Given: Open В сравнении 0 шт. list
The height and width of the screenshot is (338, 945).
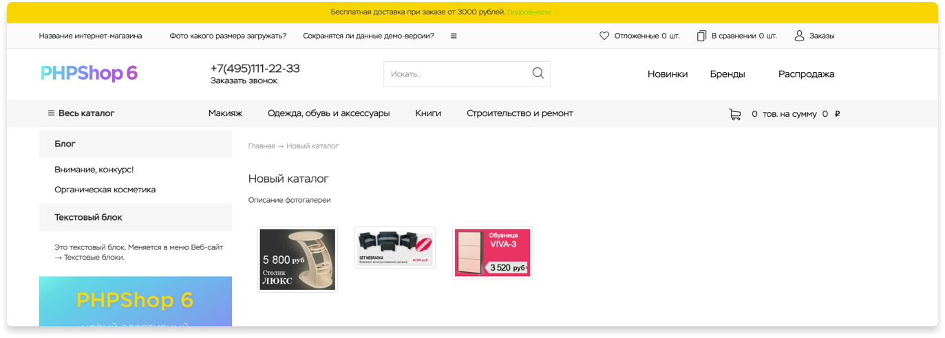Looking at the screenshot, I should click(736, 36).
